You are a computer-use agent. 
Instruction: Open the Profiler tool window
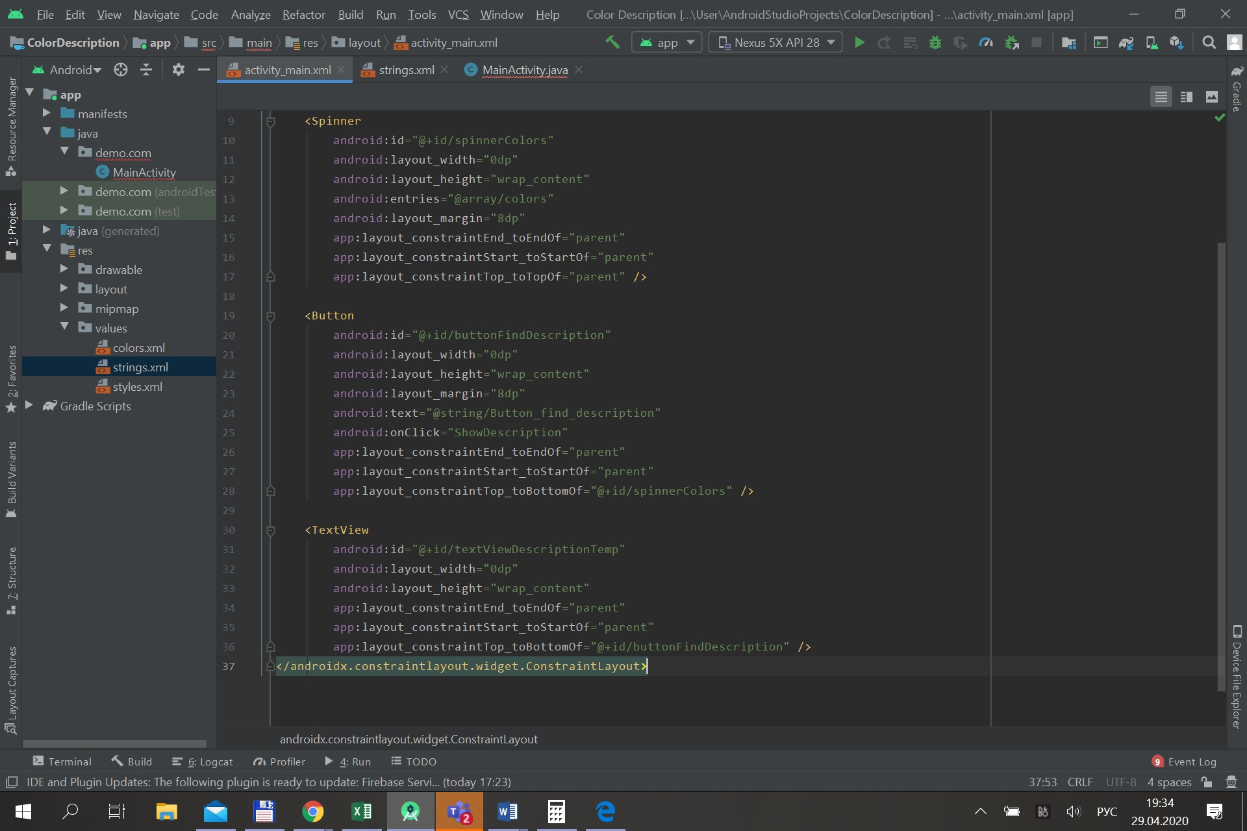279,762
